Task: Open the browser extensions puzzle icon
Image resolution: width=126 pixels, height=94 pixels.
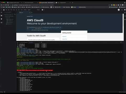Action: pos(118,5)
